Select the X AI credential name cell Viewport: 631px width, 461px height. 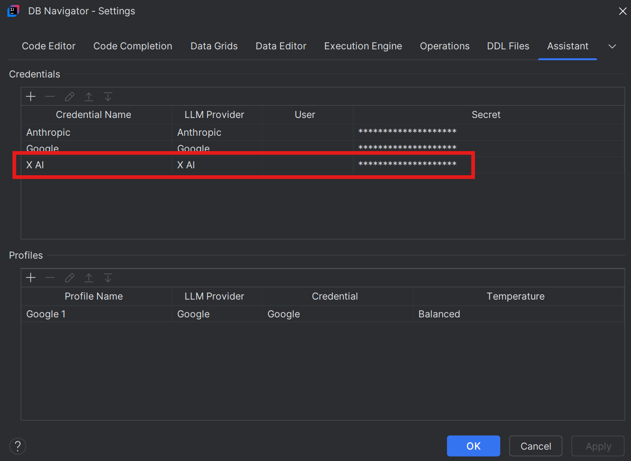point(96,165)
